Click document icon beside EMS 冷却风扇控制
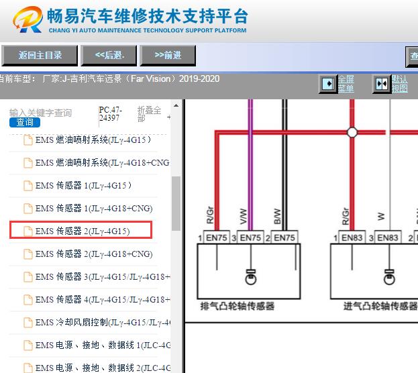This screenshot has height=373, width=418. point(28,323)
